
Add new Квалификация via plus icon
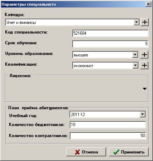pos(144,65)
